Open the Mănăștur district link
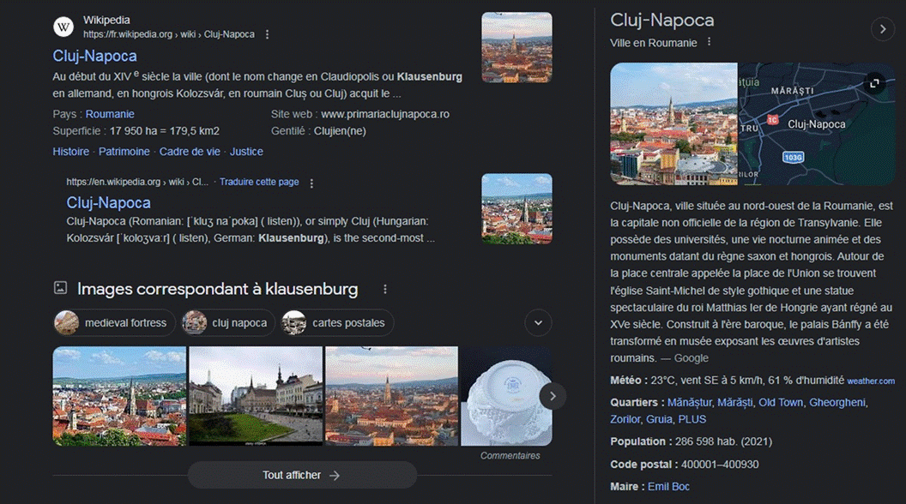 coord(689,402)
